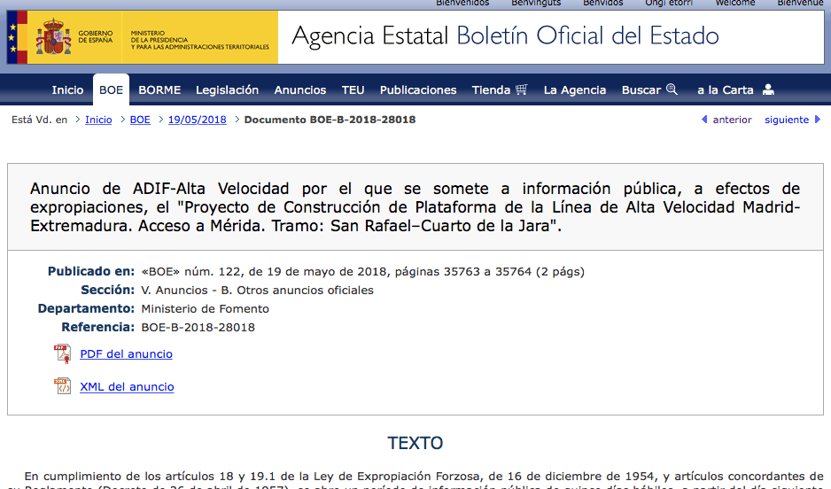
Task: Go to the anterior document
Action: coord(732,120)
